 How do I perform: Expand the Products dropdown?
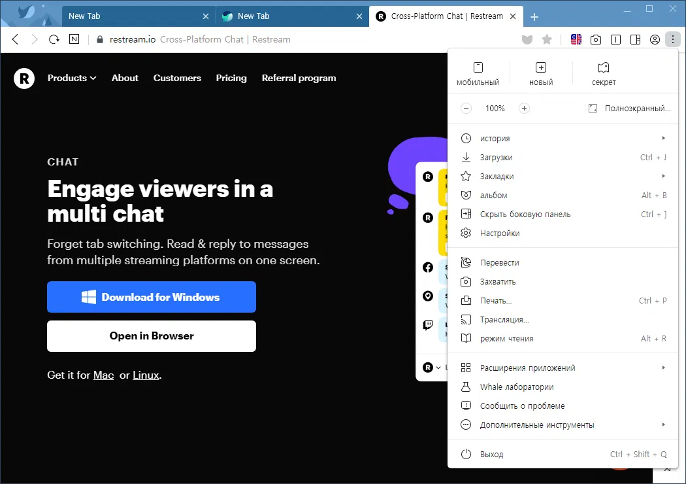coord(72,78)
